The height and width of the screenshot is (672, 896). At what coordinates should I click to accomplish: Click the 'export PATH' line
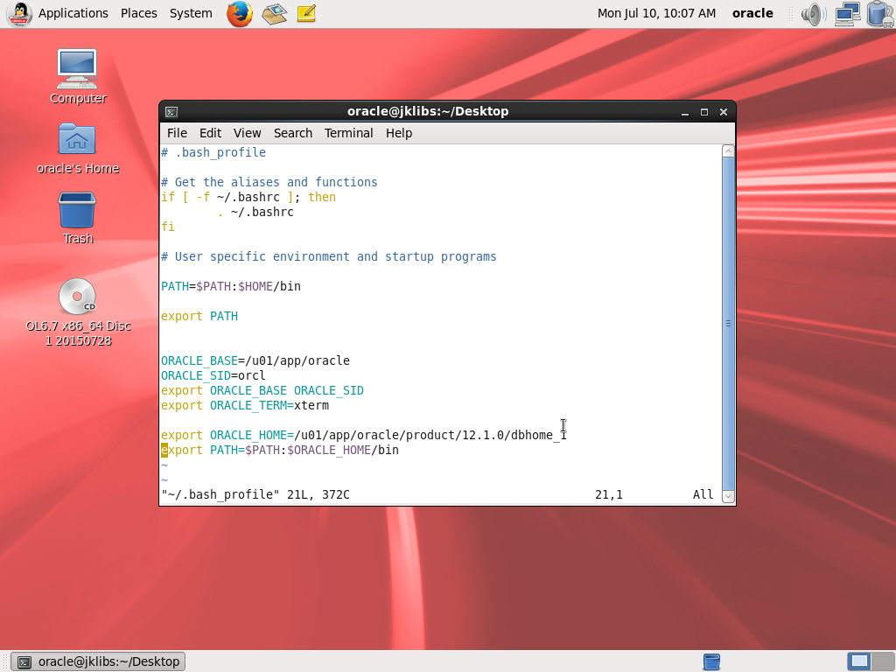199,316
